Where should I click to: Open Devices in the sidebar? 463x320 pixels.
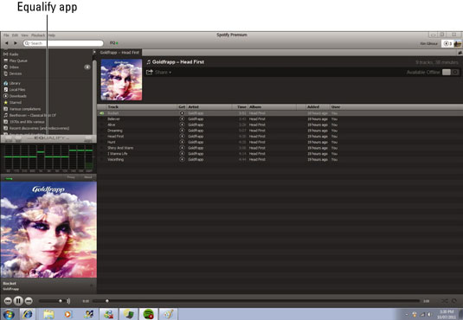pyautogui.click(x=13, y=74)
